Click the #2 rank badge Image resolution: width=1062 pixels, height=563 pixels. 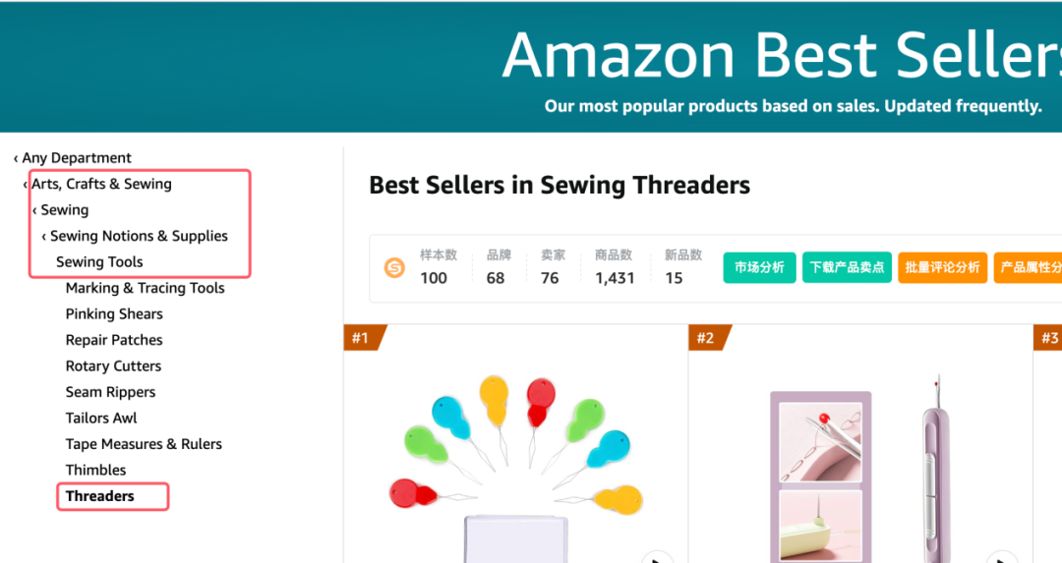[x=706, y=338]
